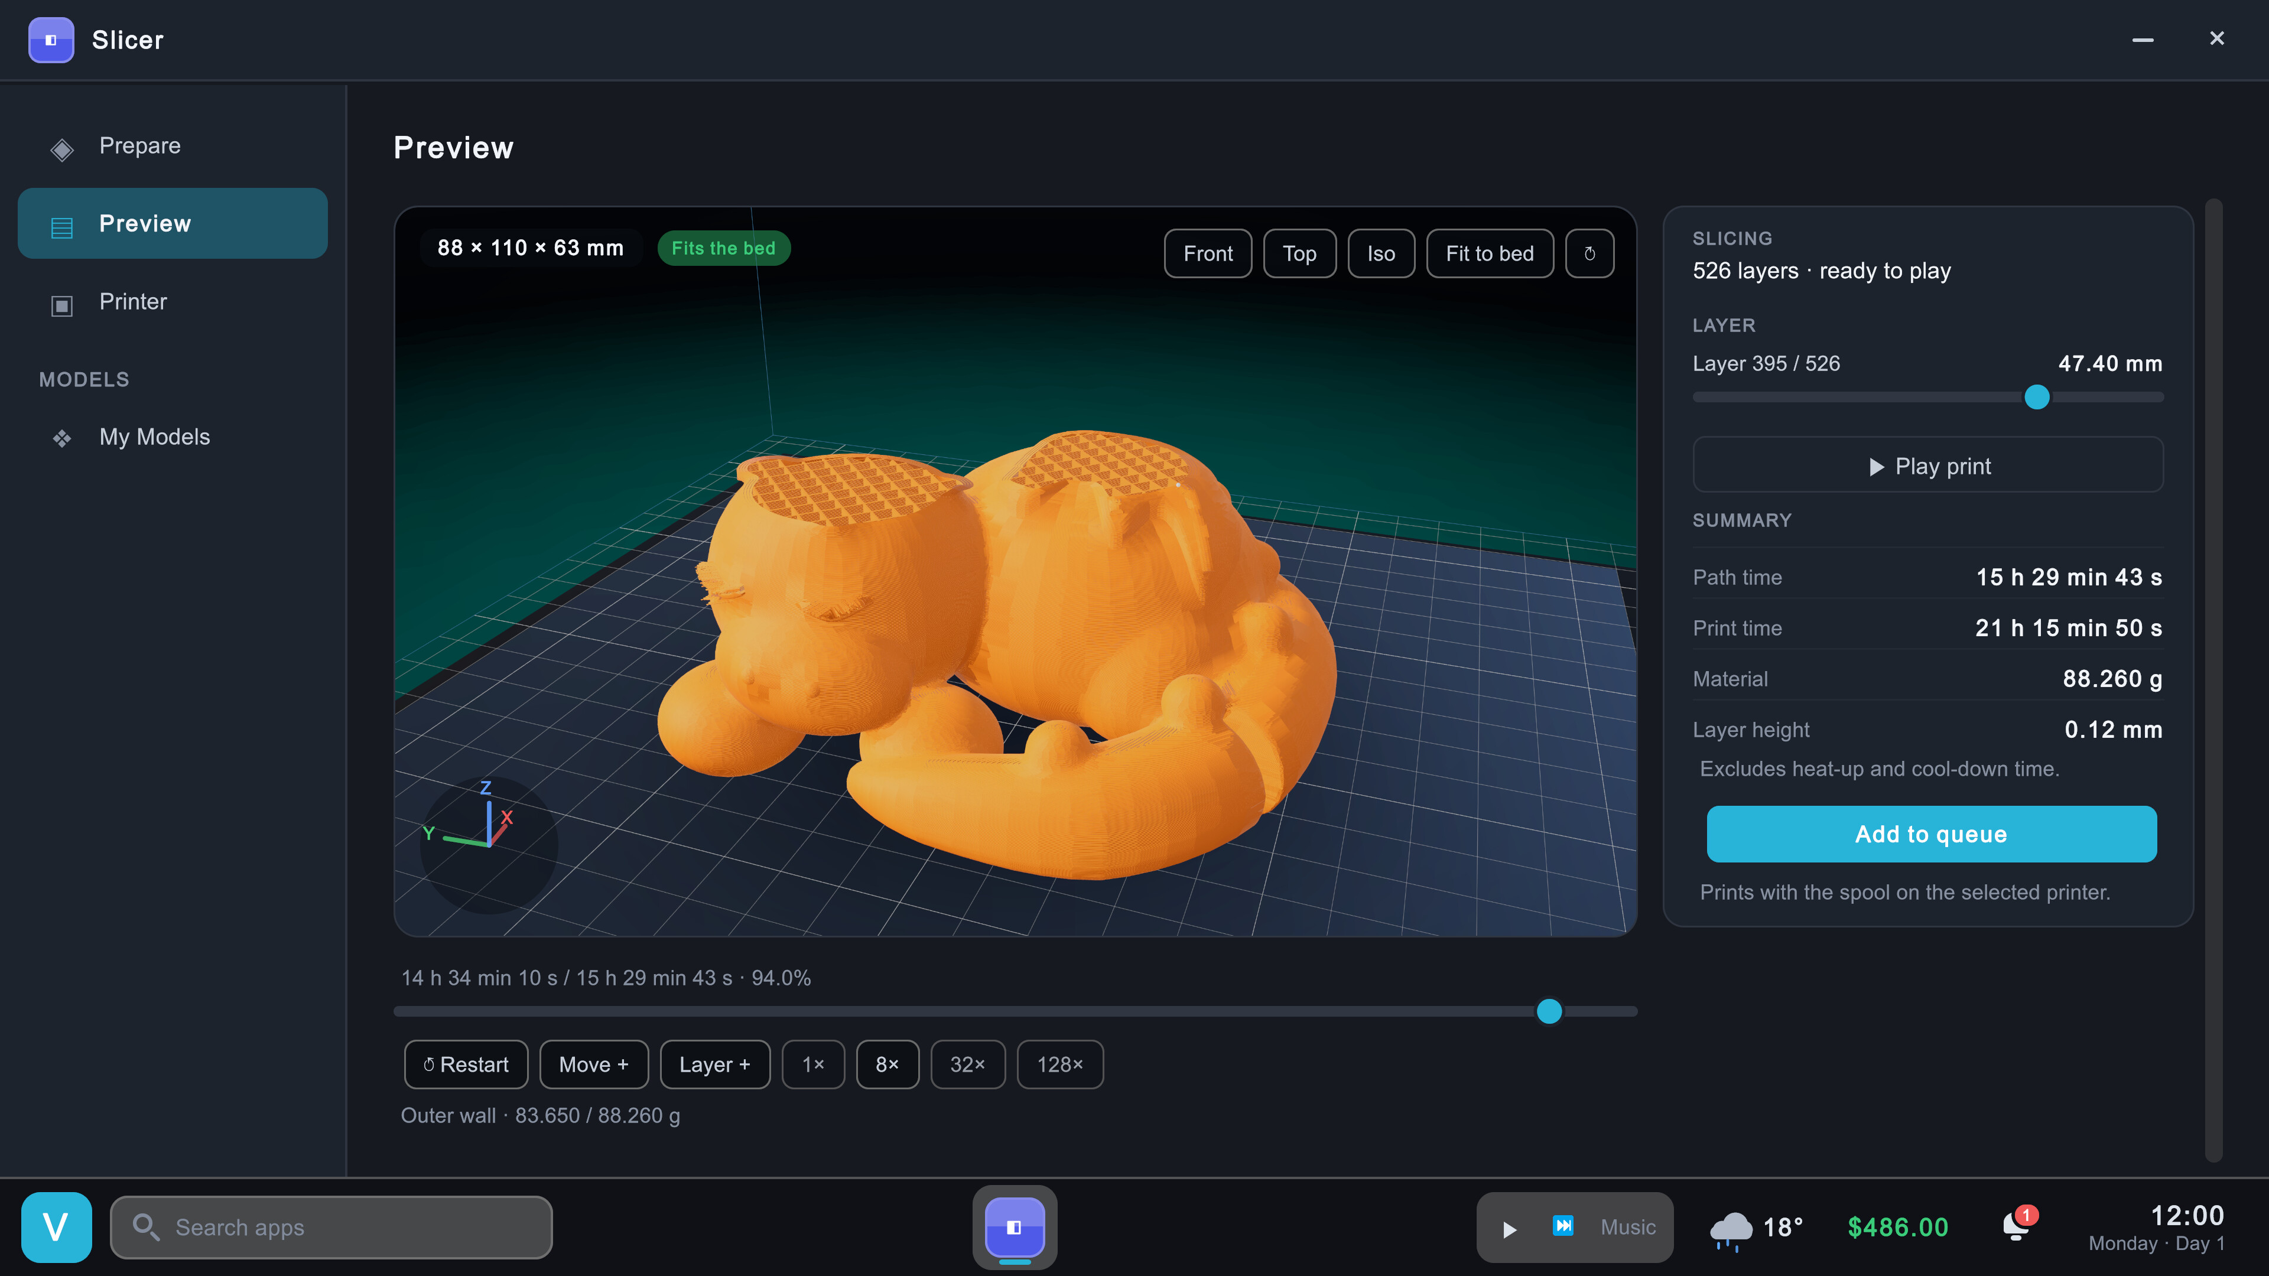This screenshot has width=2269, height=1276.
Task: Switch to Iso view
Action: pyautogui.click(x=1381, y=253)
